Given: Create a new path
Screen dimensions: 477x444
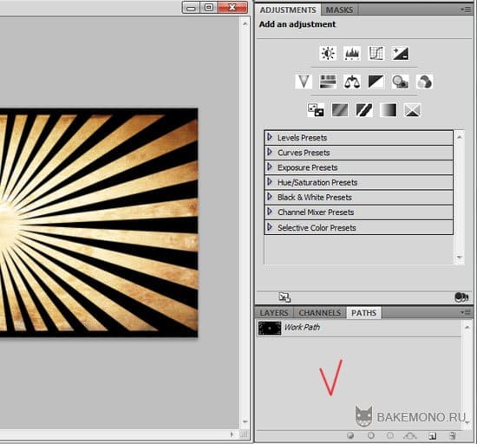Looking at the screenshot, I should [432, 436].
